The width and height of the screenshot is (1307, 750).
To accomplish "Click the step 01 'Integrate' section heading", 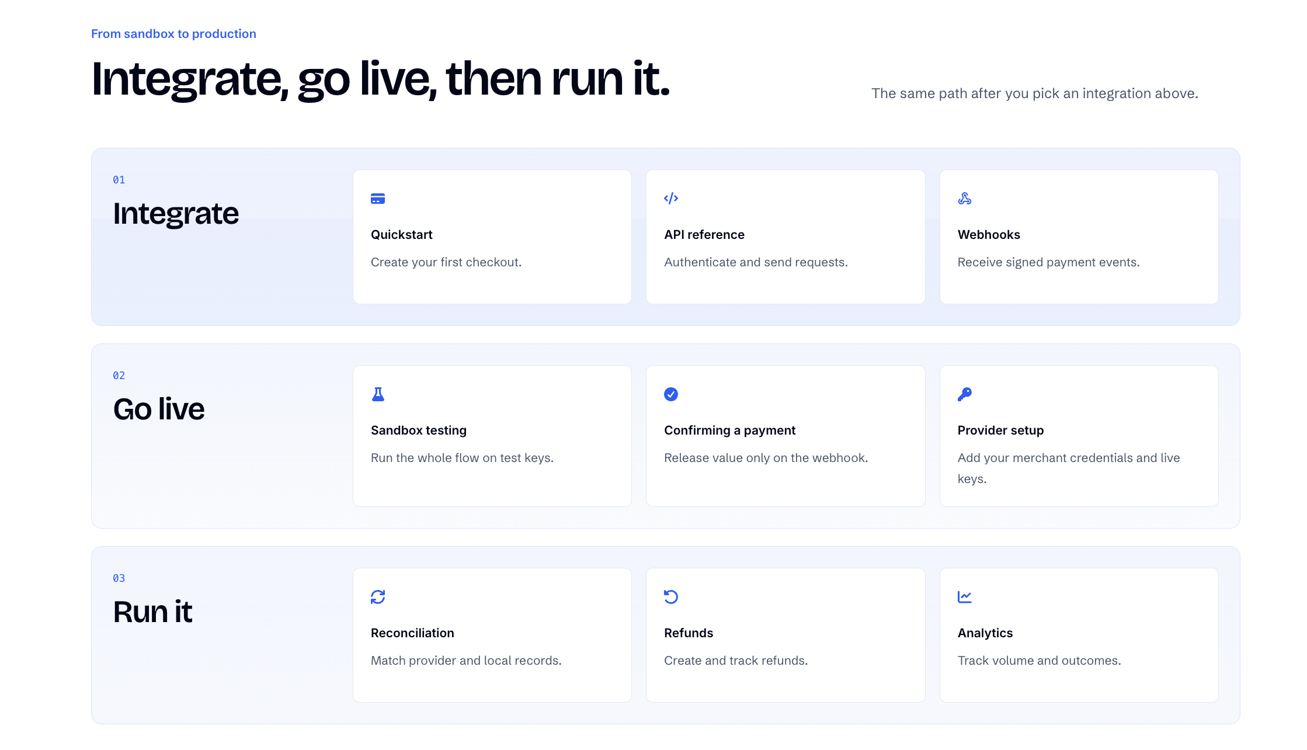I will point(176,214).
